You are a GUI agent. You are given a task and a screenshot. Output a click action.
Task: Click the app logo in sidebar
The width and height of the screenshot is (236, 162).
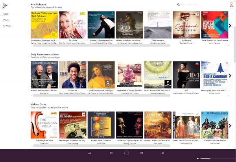5,6
